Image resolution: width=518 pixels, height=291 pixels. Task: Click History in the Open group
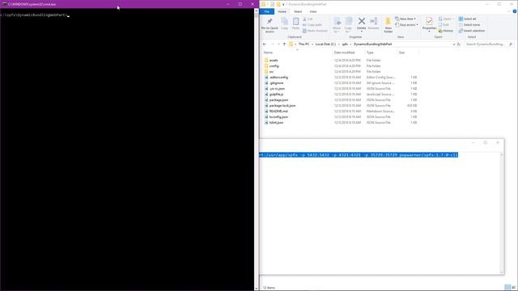[446, 31]
